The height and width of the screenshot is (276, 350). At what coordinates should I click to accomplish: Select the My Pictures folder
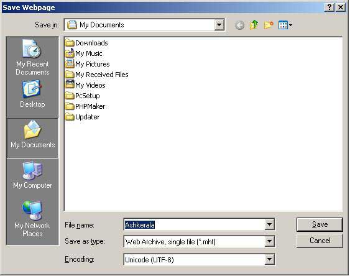coord(88,64)
